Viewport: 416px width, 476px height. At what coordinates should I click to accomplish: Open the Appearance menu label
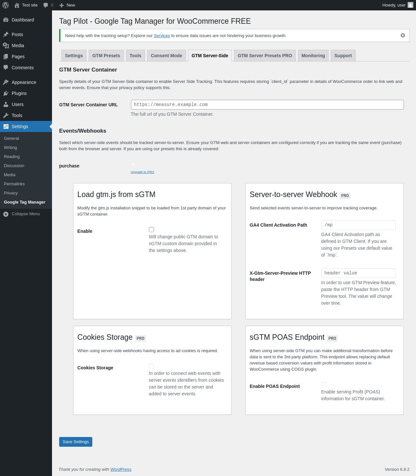[24, 82]
